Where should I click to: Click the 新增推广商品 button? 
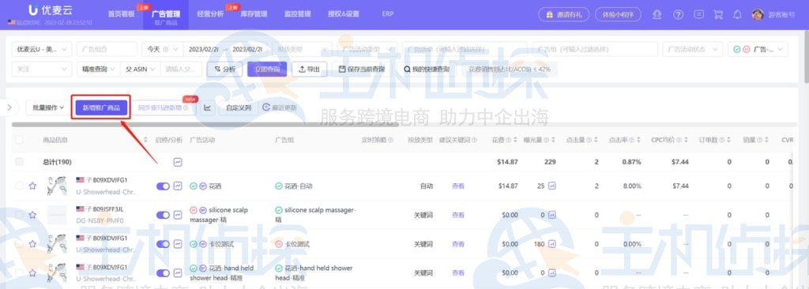(x=101, y=107)
